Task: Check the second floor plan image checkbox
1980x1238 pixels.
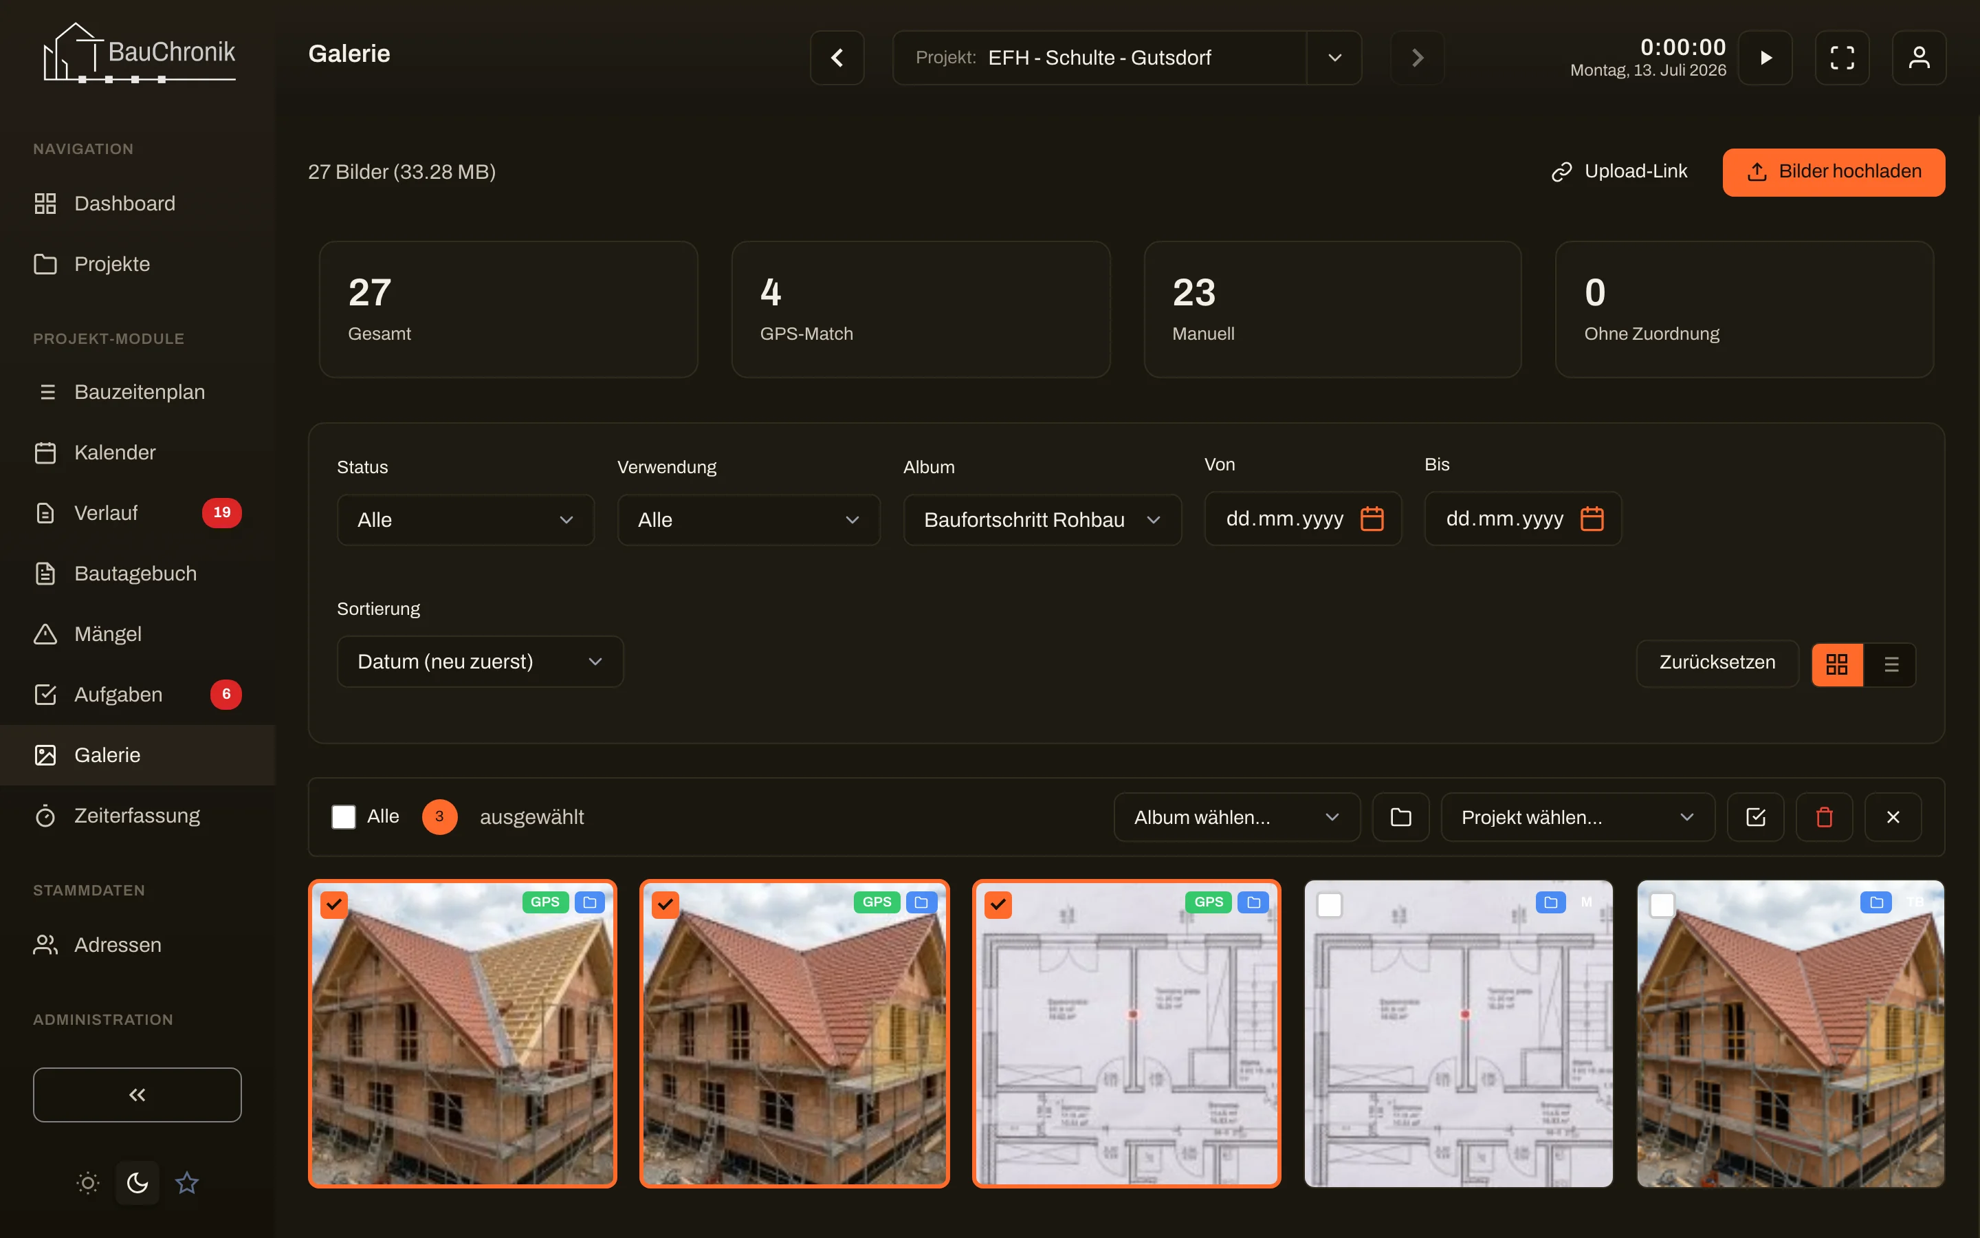Action: [x=1330, y=904]
